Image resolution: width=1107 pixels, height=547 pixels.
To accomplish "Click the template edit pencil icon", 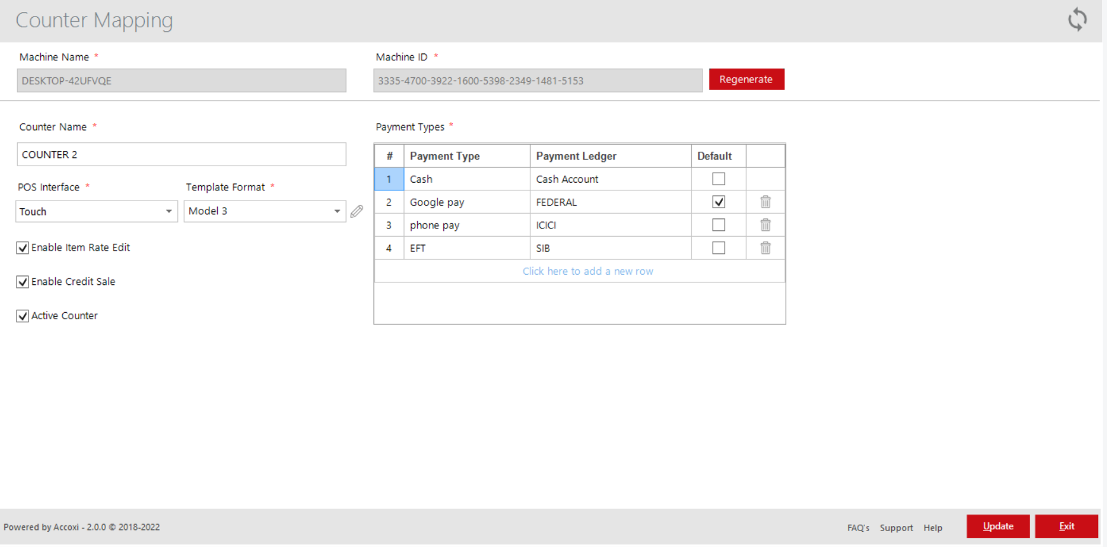I will tap(357, 211).
